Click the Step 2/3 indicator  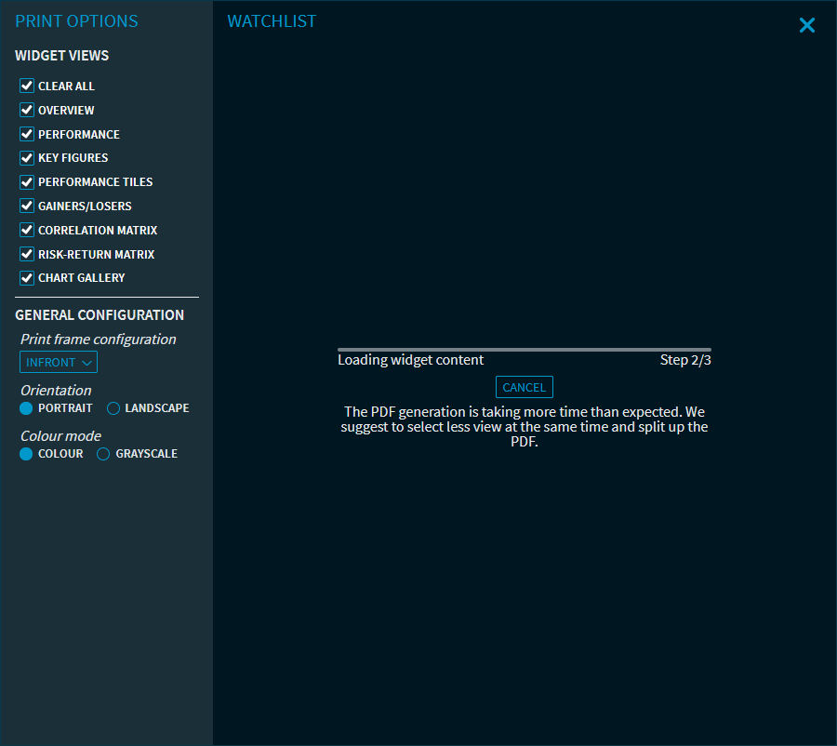pos(685,360)
